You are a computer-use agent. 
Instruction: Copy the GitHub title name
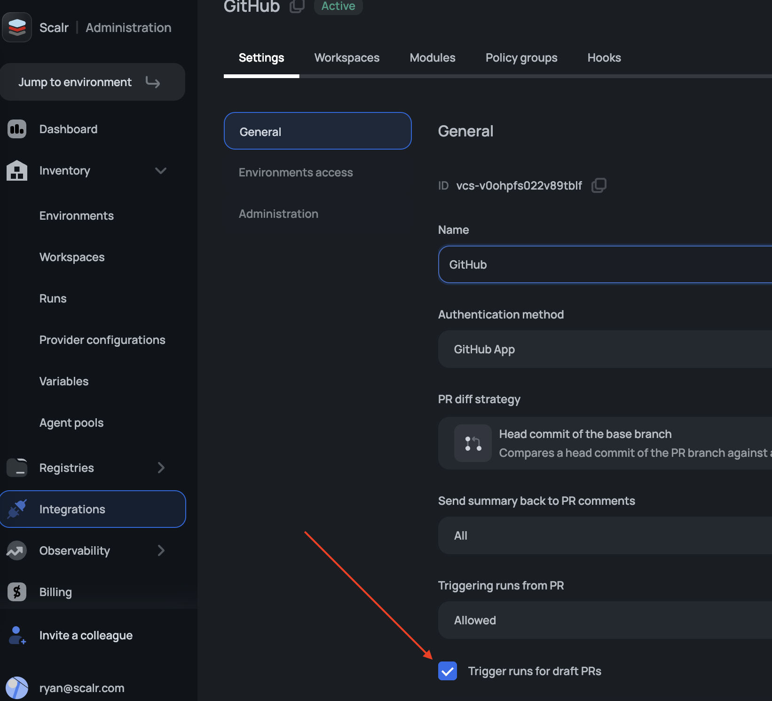click(x=297, y=6)
